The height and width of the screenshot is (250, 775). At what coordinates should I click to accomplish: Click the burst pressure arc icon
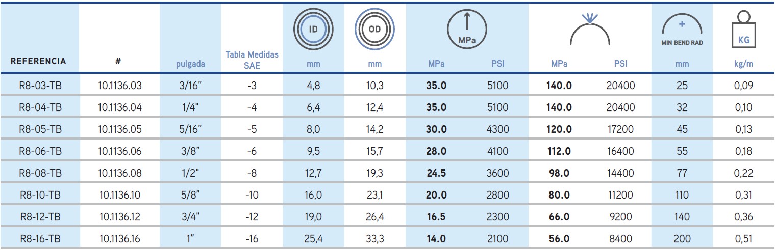pyautogui.click(x=590, y=32)
